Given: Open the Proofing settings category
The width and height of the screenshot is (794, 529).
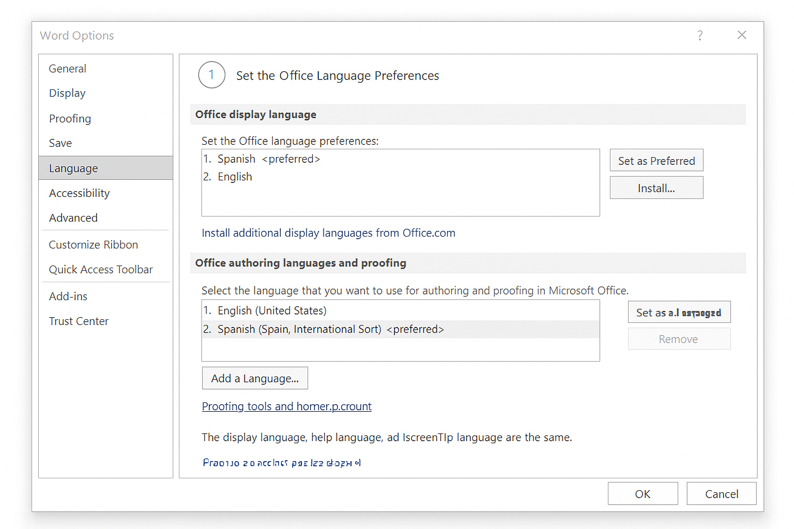Looking at the screenshot, I should tap(70, 119).
